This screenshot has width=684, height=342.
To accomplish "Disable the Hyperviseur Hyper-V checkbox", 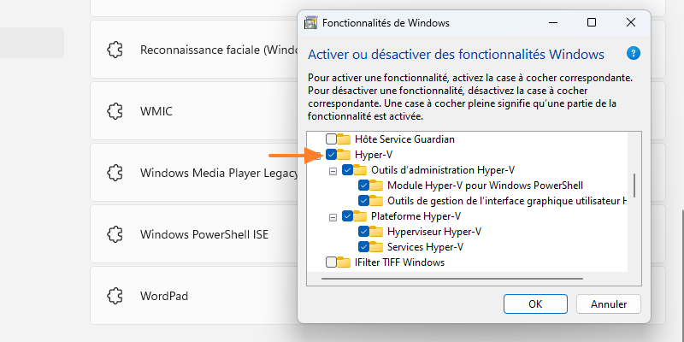I will pyautogui.click(x=364, y=232).
